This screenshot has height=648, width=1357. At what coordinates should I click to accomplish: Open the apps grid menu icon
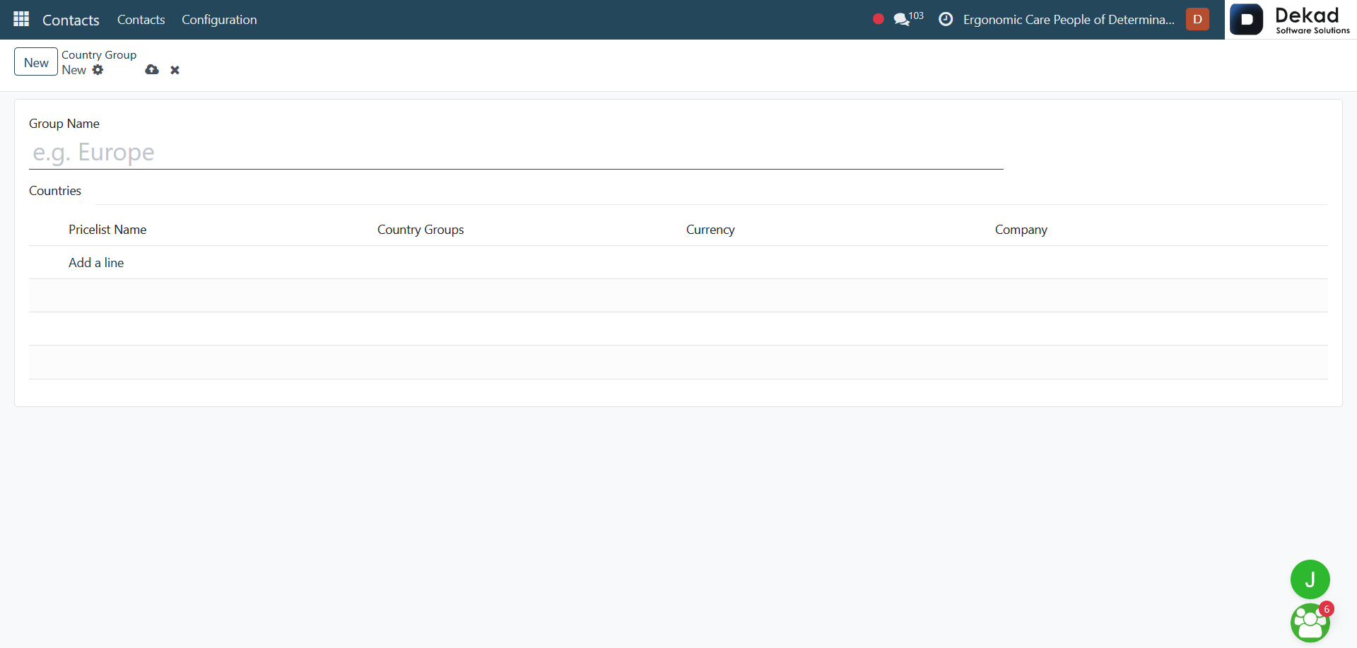(21, 19)
